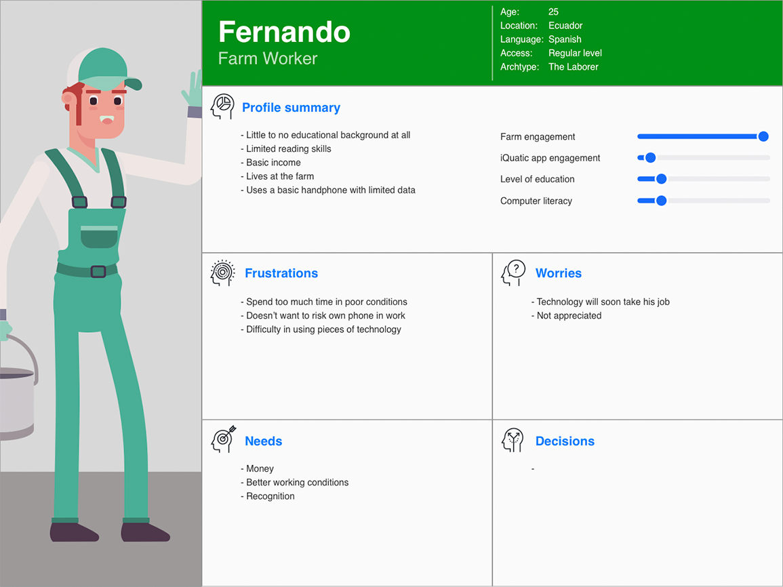
Task: Click the Profile summary head icon
Action: pyautogui.click(x=222, y=107)
